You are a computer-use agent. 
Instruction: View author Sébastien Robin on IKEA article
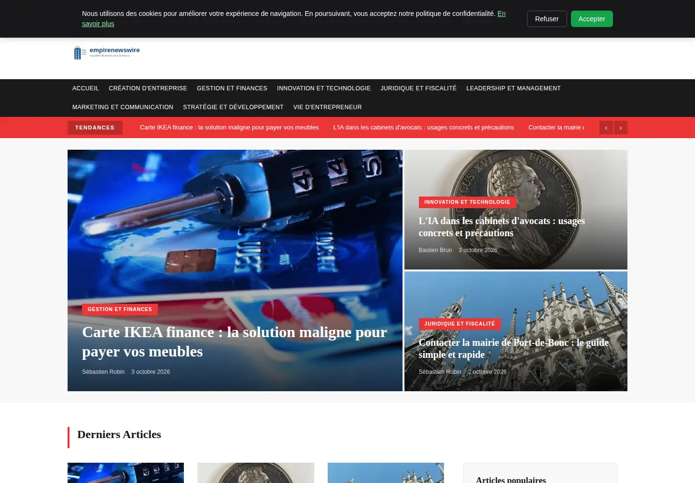103,372
